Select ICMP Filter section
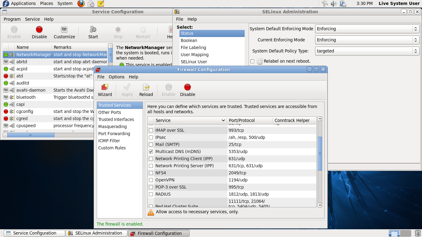 (x=120, y=141)
